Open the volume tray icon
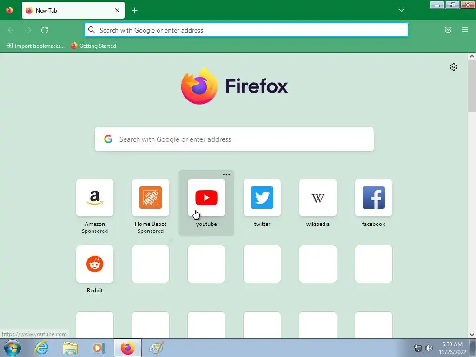This screenshot has height=357, width=476. [429, 348]
